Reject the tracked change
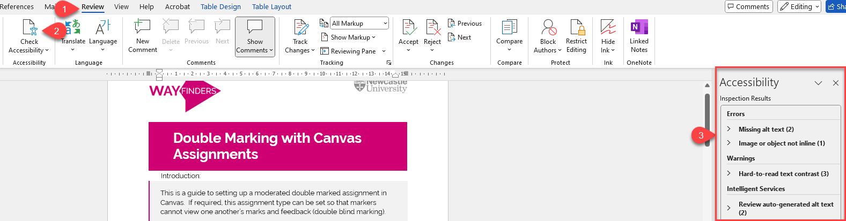 pyautogui.click(x=432, y=28)
